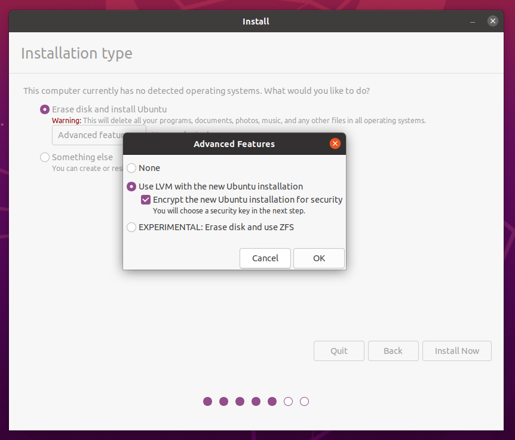
Task: Click the Install Now button
Action: 456,351
